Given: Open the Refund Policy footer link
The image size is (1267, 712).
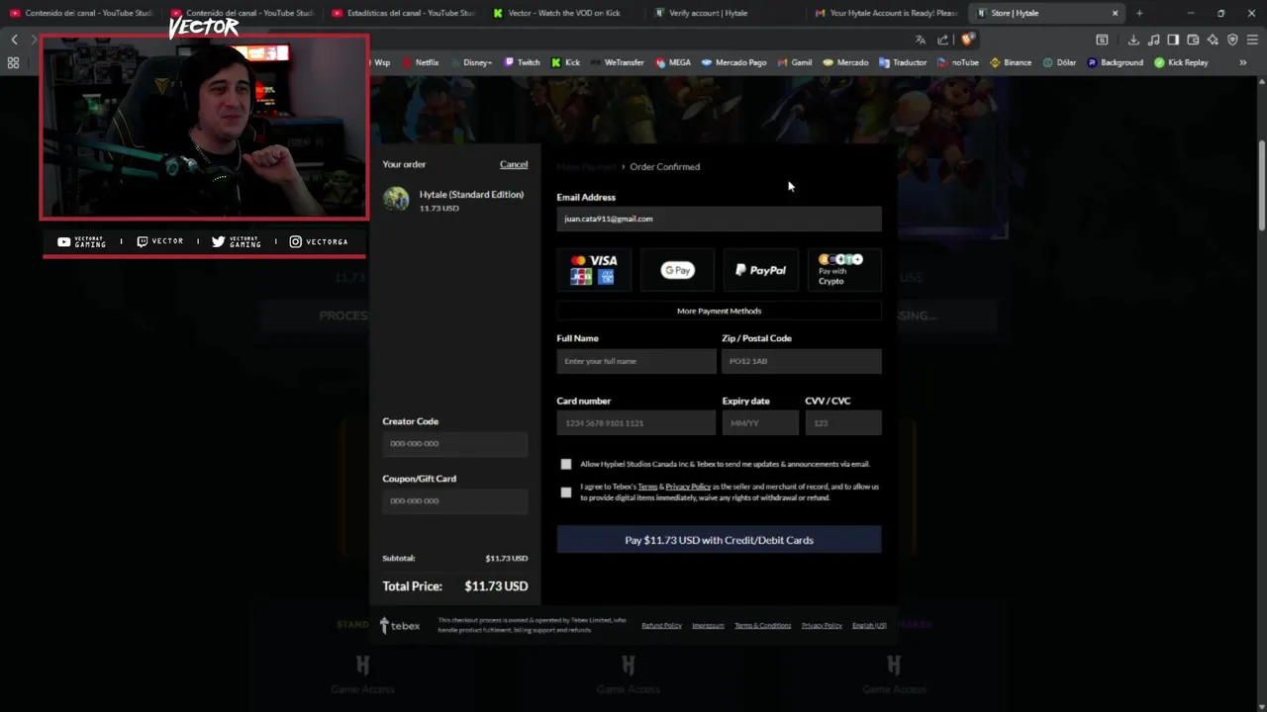Looking at the screenshot, I should tap(661, 625).
